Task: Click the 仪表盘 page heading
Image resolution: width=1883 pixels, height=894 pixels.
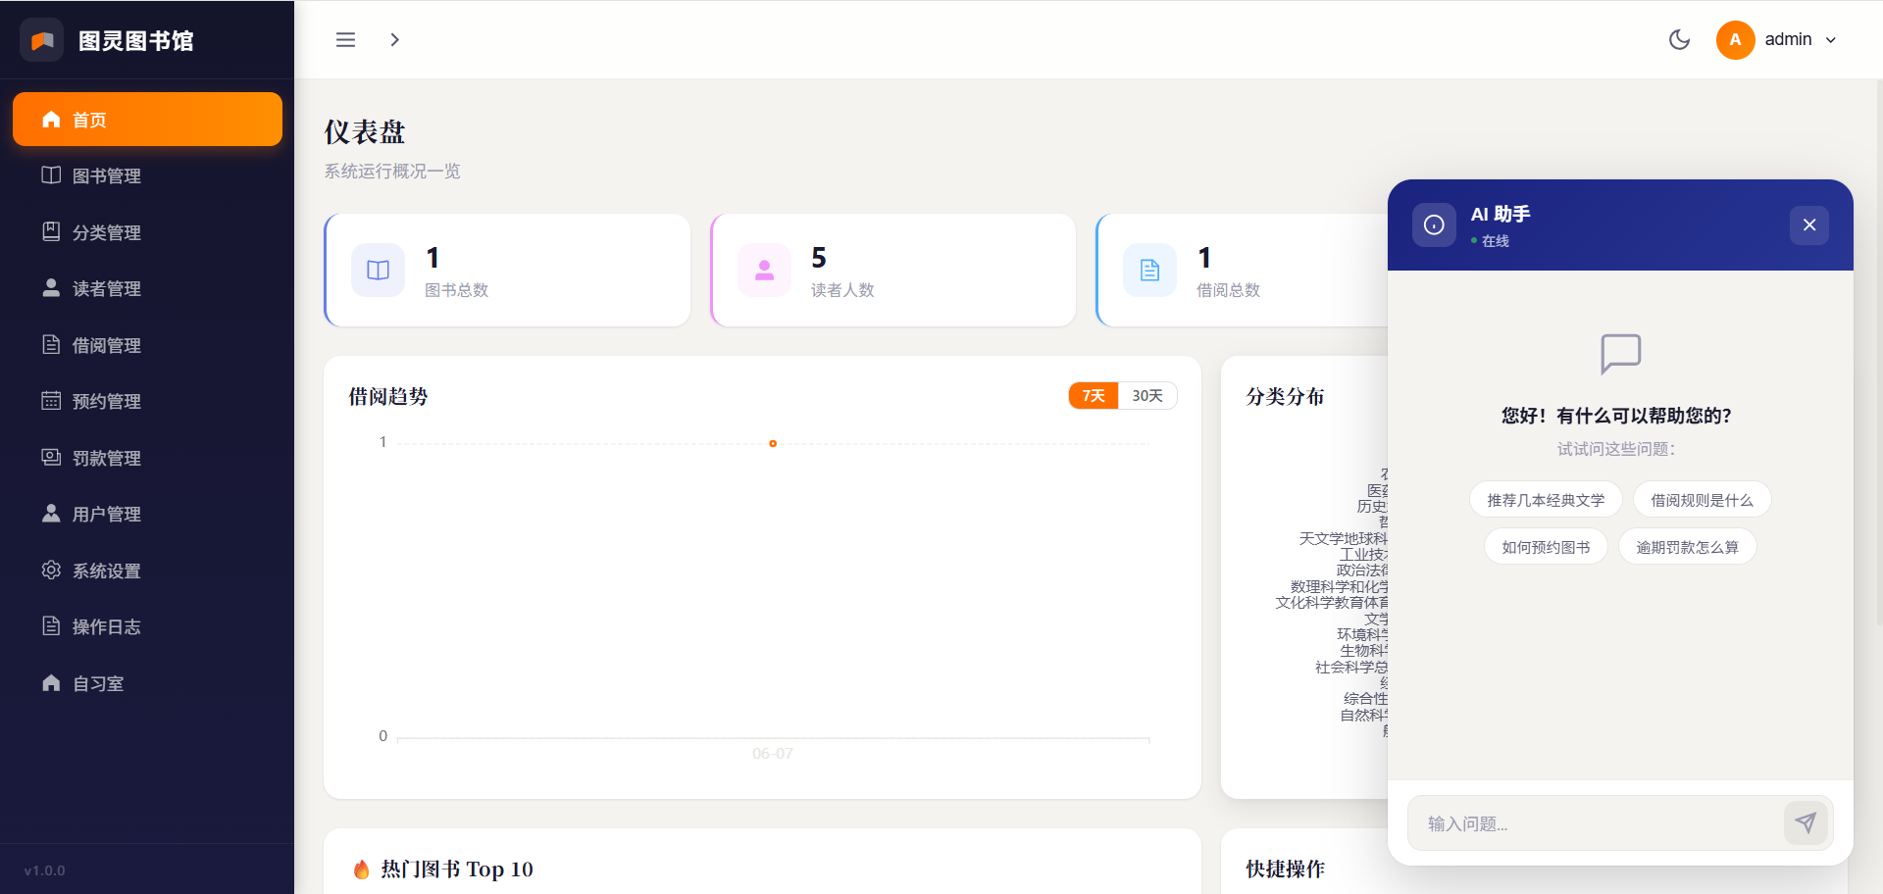Action: click(365, 131)
